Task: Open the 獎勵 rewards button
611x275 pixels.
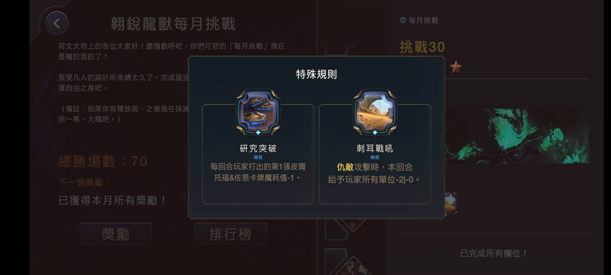Action: click(116, 234)
